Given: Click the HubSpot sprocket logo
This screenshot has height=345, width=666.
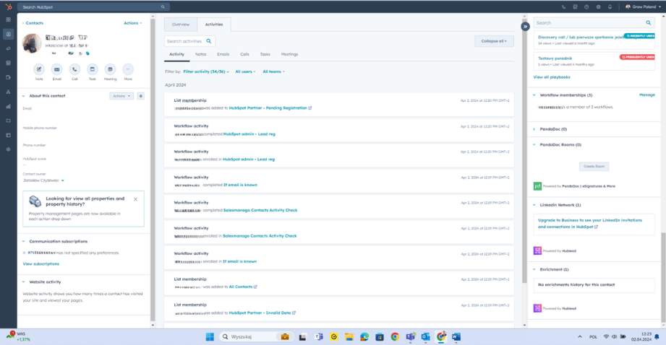Looking at the screenshot, I should pyautogui.click(x=9, y=6).
